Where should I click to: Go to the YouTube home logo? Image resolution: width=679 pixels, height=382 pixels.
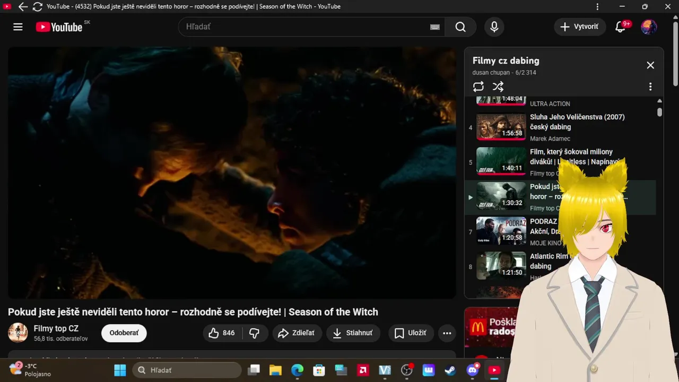coord(59,27)
